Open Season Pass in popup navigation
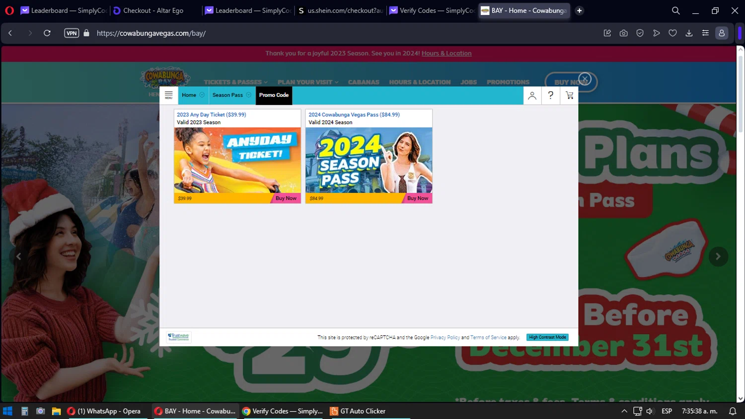Screen dimensions: 745x419 click(x=227, y=95)
